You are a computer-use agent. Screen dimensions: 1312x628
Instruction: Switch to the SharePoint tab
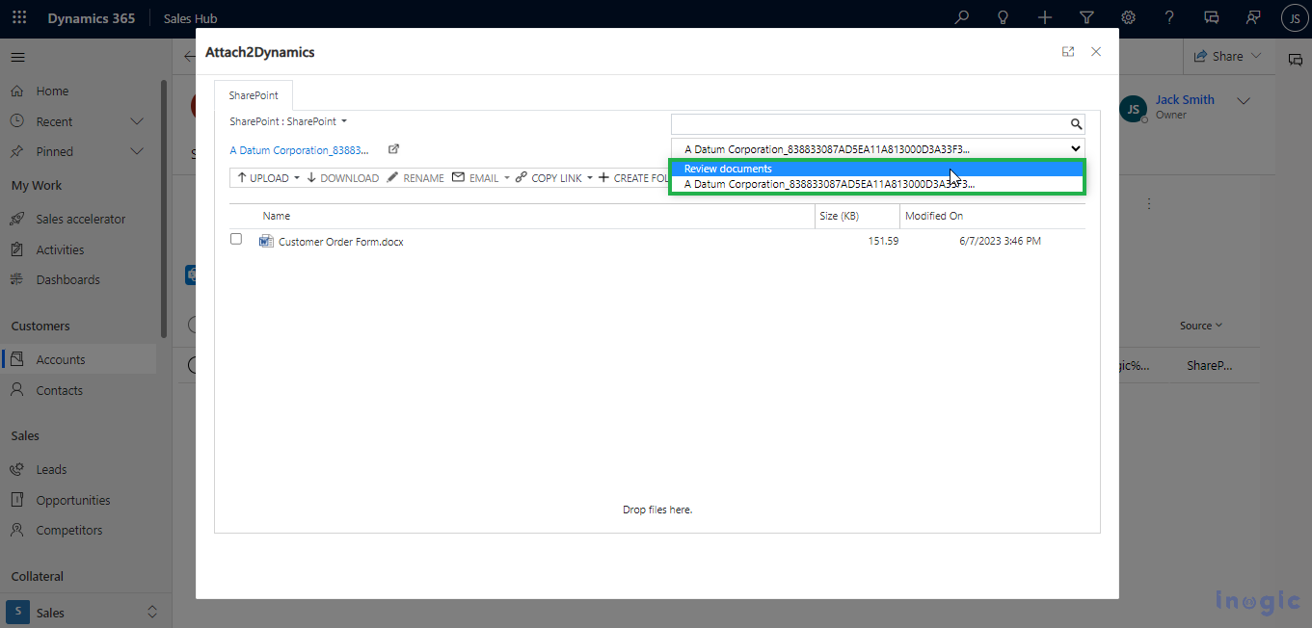coord(254,96)
